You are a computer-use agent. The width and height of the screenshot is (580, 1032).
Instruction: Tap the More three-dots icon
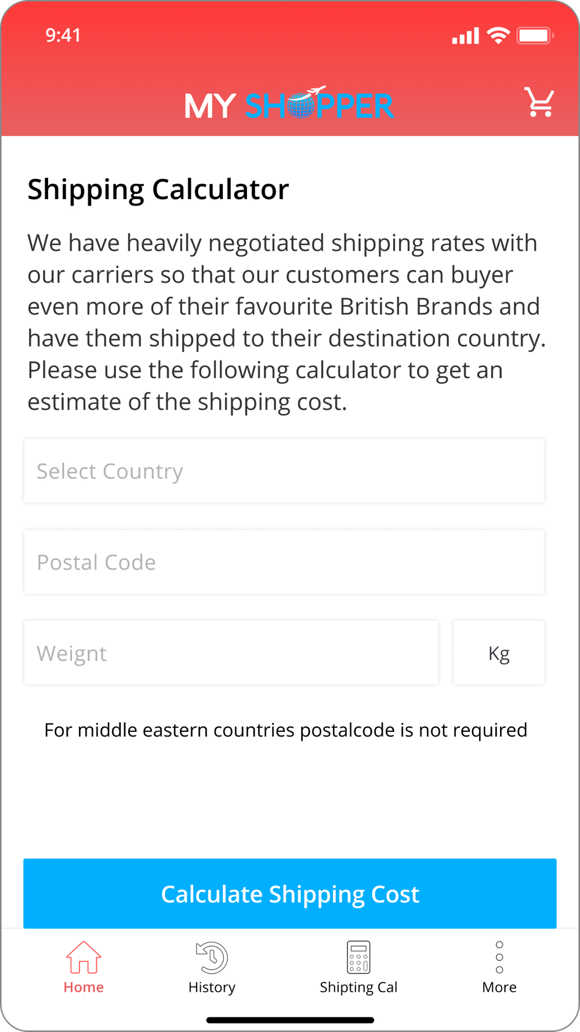499,957
